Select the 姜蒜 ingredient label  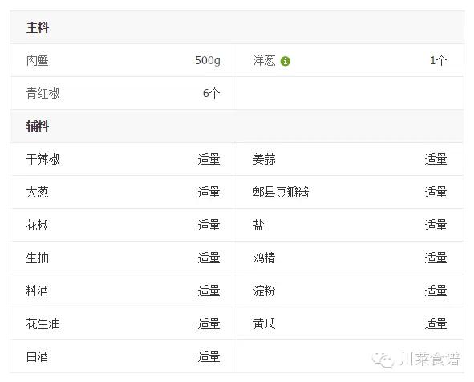264,159
